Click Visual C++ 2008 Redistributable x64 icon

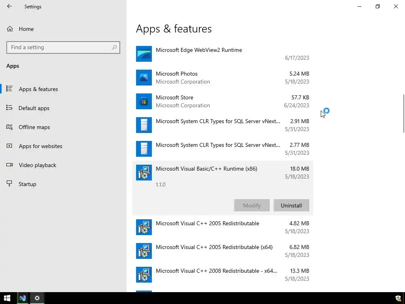point(144,275)
